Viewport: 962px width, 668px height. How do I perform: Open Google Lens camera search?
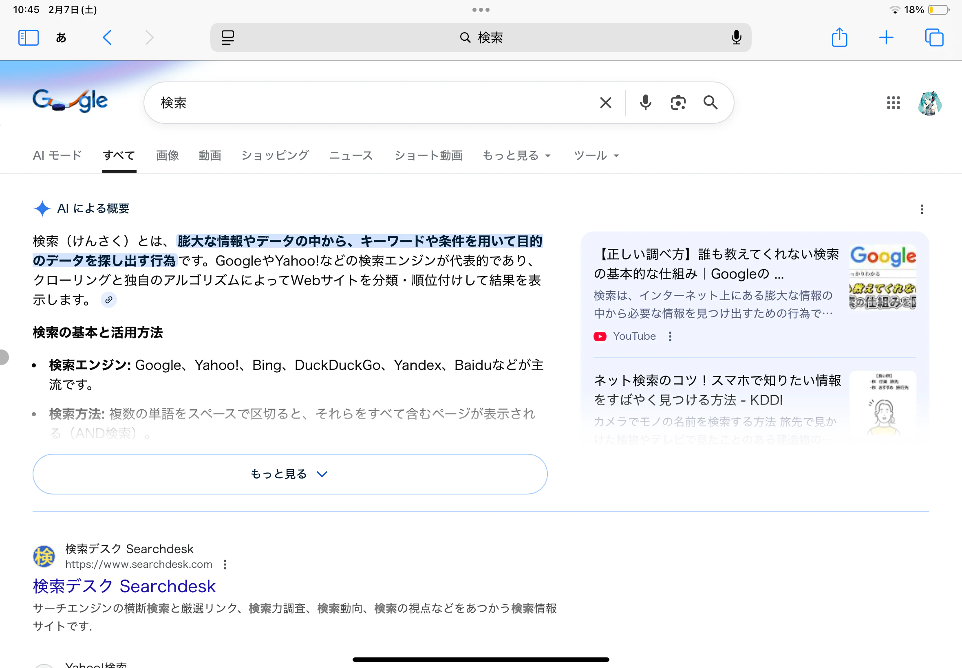(x=677, y=103)
